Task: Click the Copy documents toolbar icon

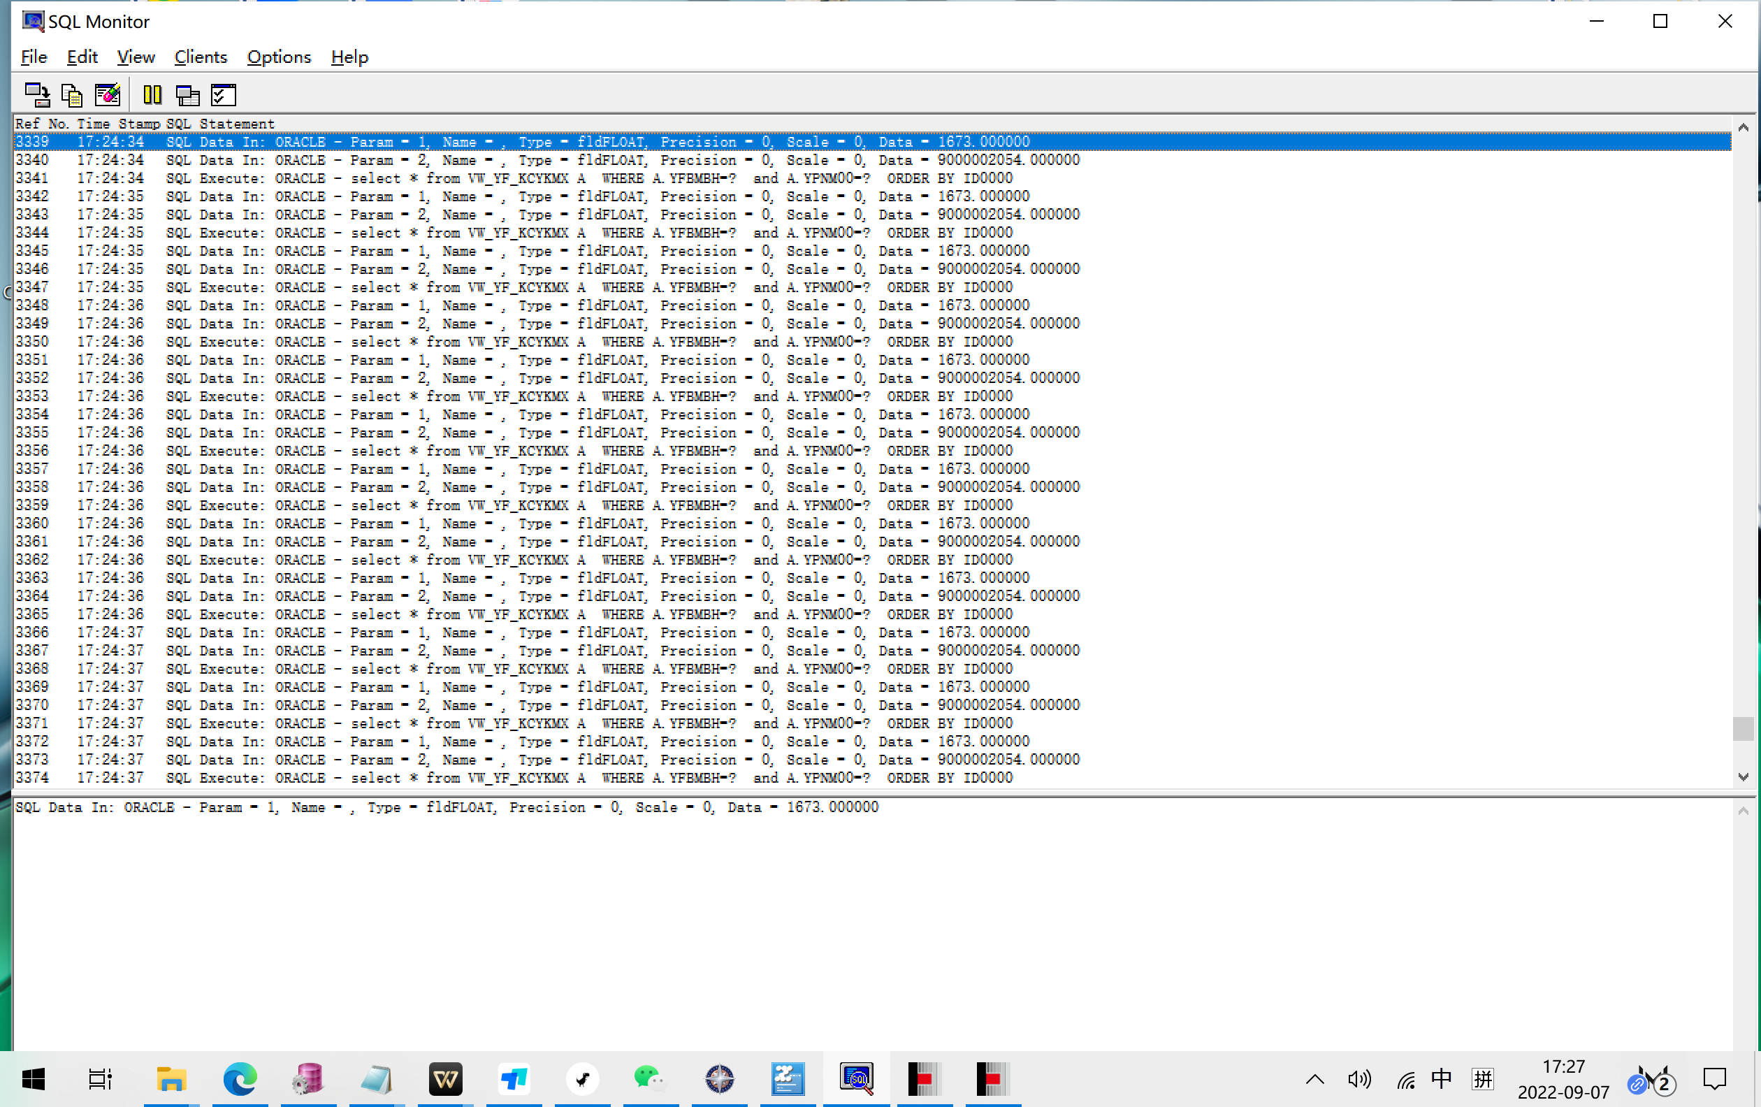Action: [x=72, y=94]
